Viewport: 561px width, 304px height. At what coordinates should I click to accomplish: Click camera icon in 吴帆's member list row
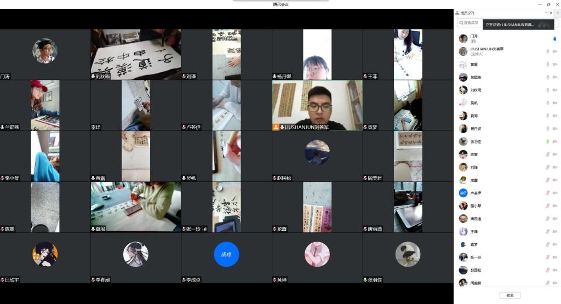coord(555,103)
